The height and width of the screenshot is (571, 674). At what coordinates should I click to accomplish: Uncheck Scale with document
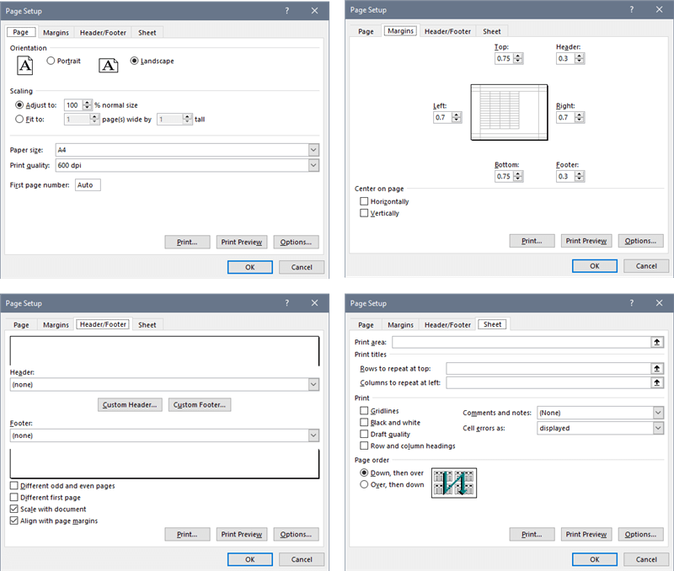[13, 509]
